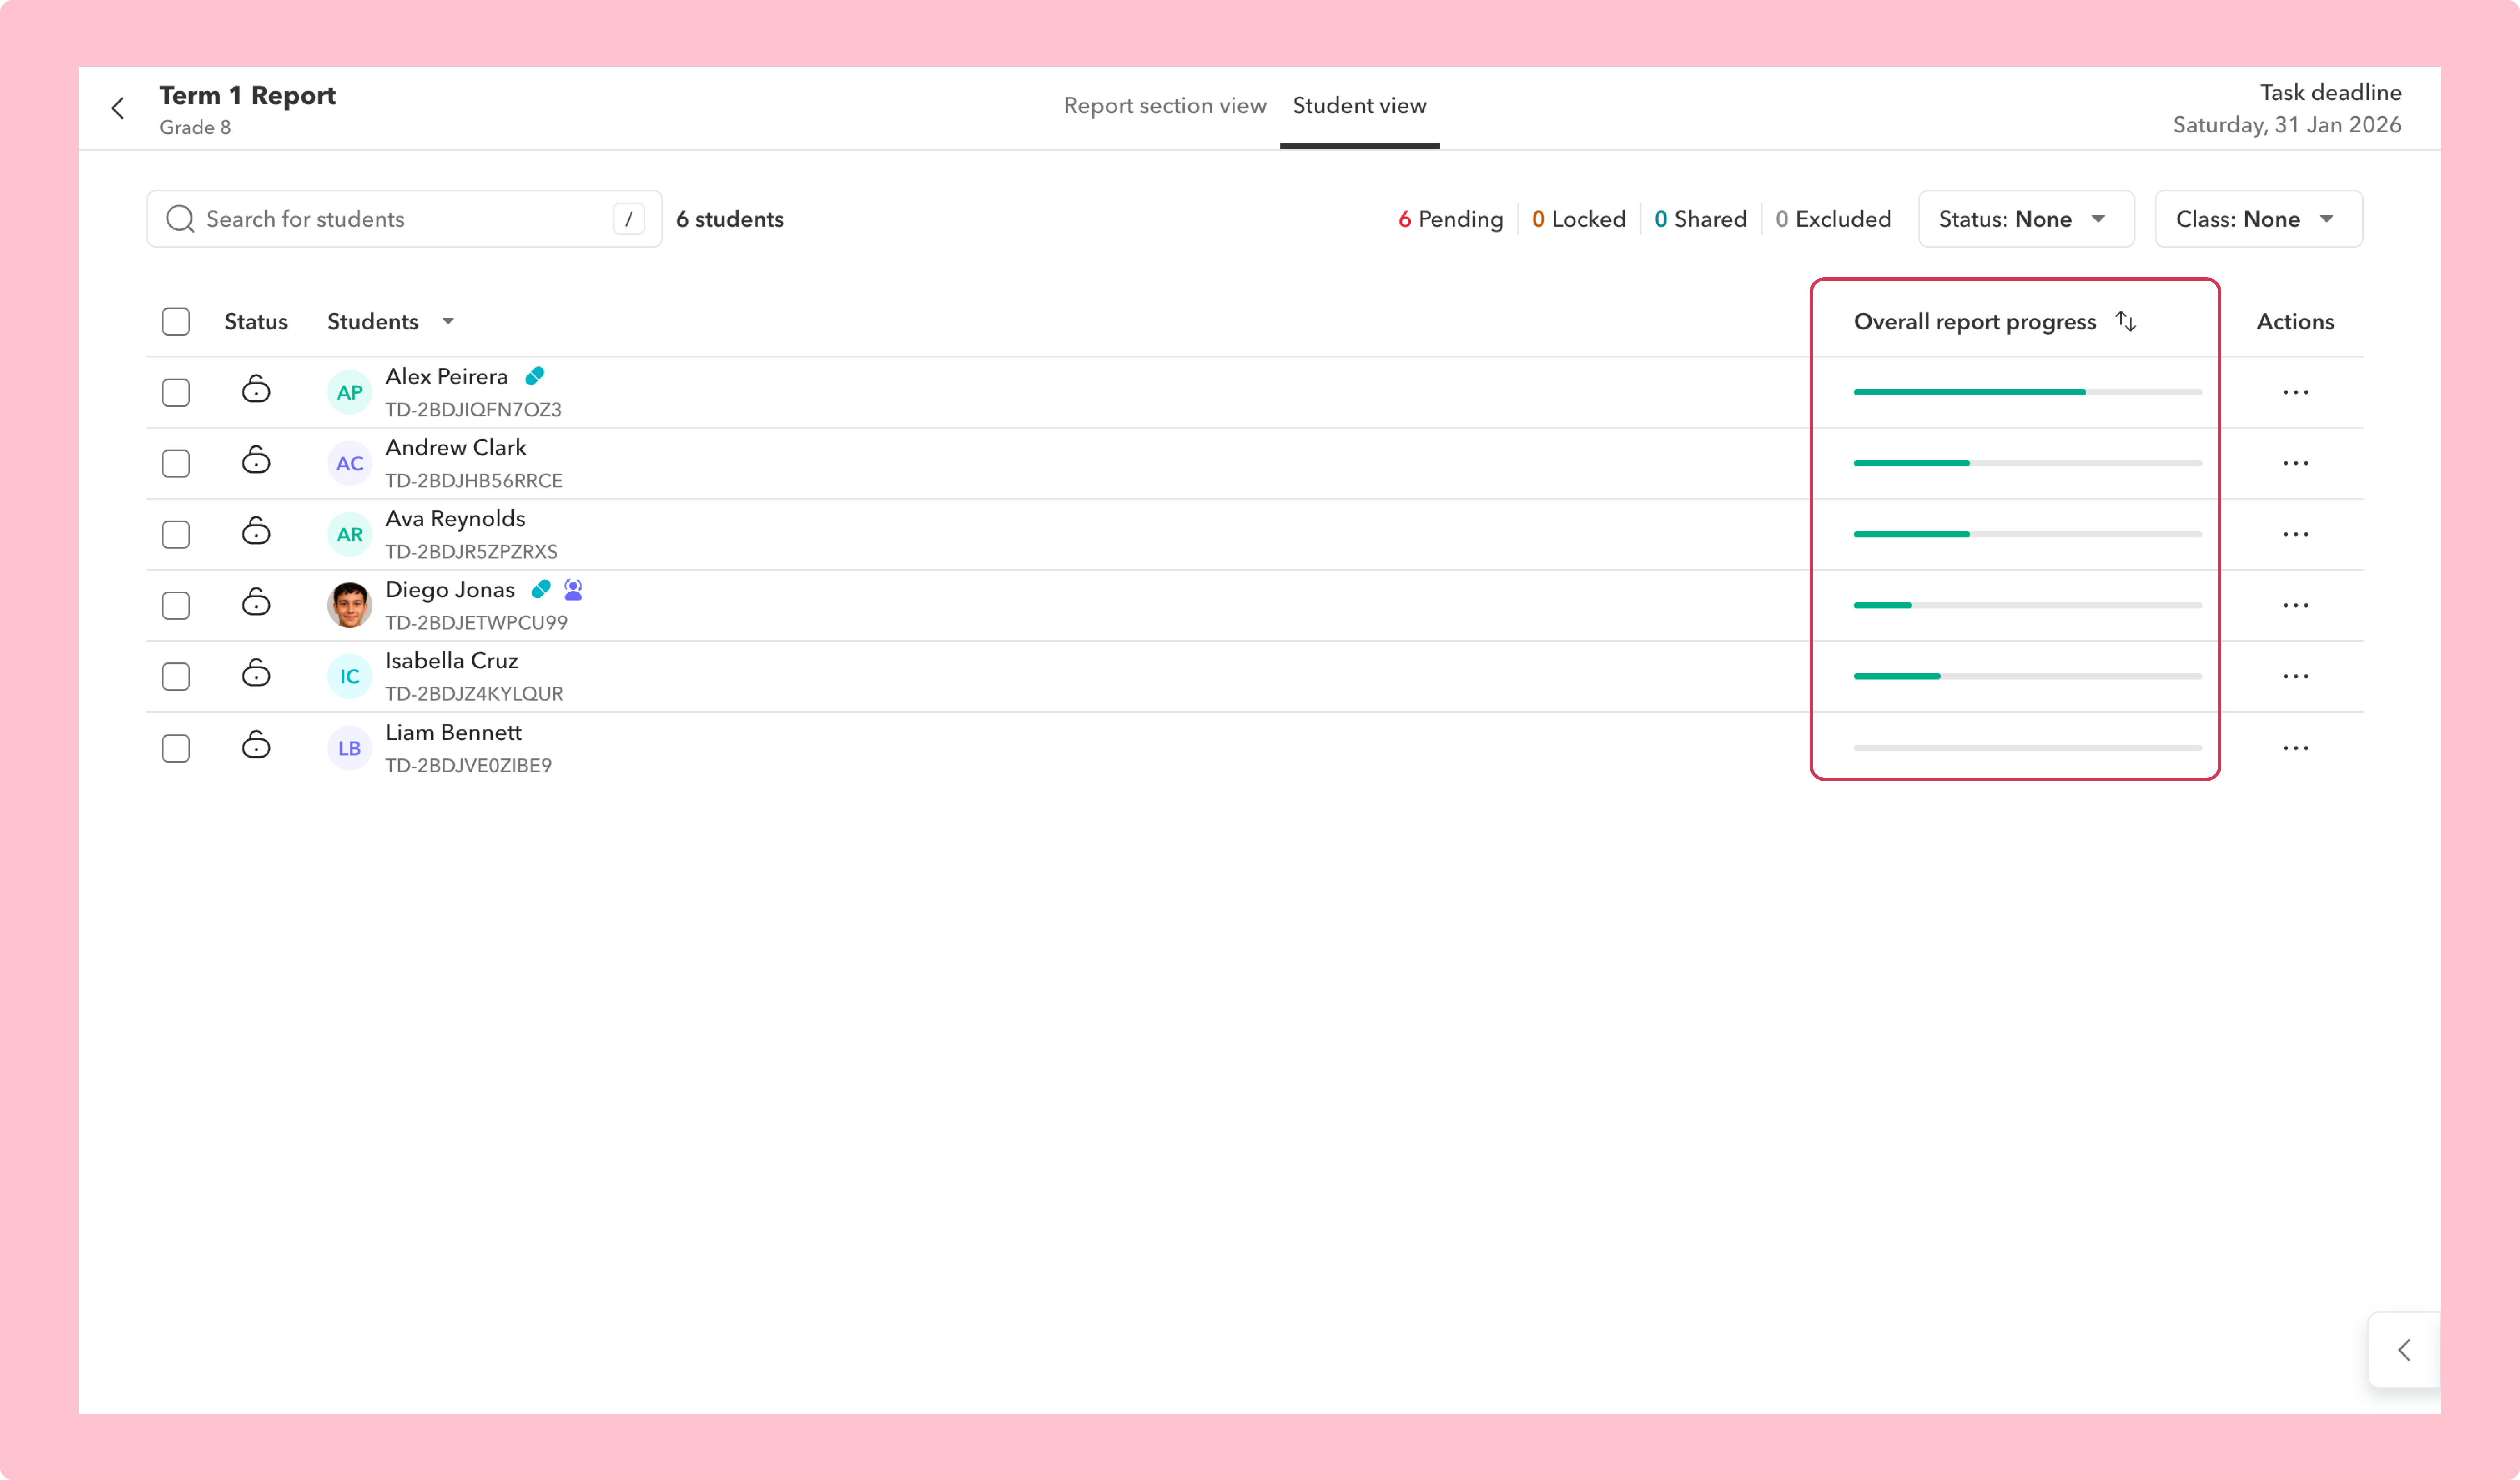Click the Status column header
2520x1480 pixels.
255,321
